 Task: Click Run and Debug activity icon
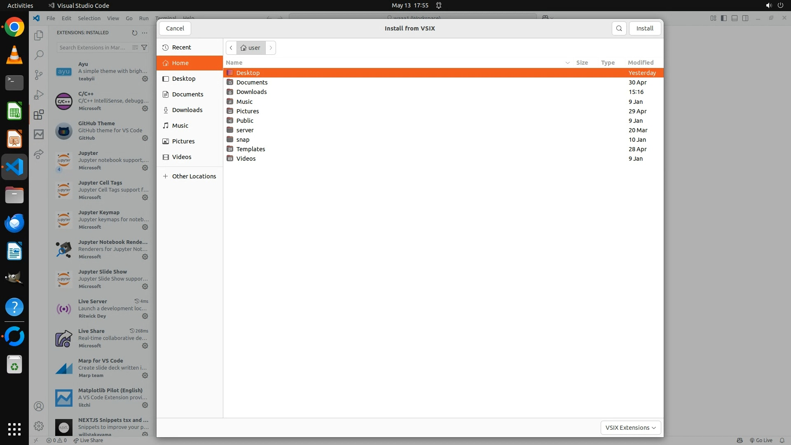click(x=39, y=95)
